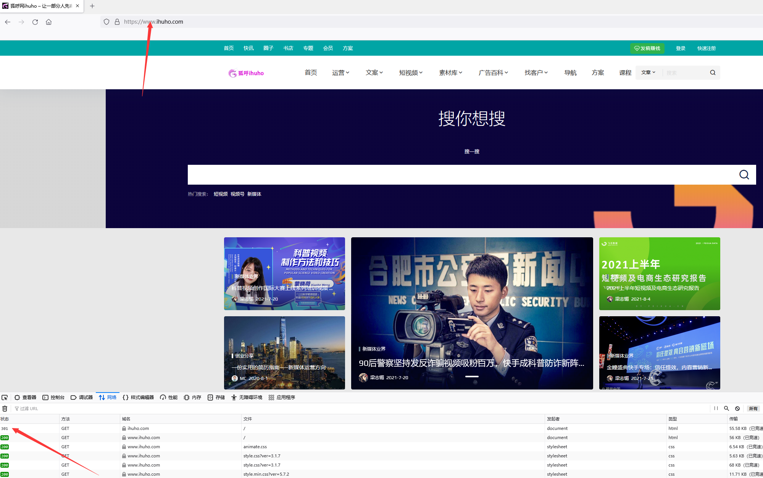Open the 文章 search type dropdown
This screenshot has height=478, width=763.
pos(648,72)
